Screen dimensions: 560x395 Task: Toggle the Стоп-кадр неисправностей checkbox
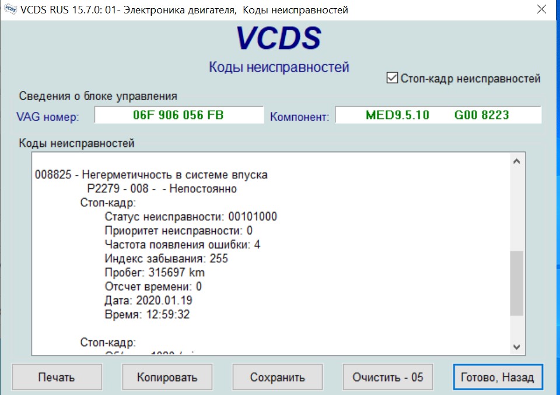(392, 78)
